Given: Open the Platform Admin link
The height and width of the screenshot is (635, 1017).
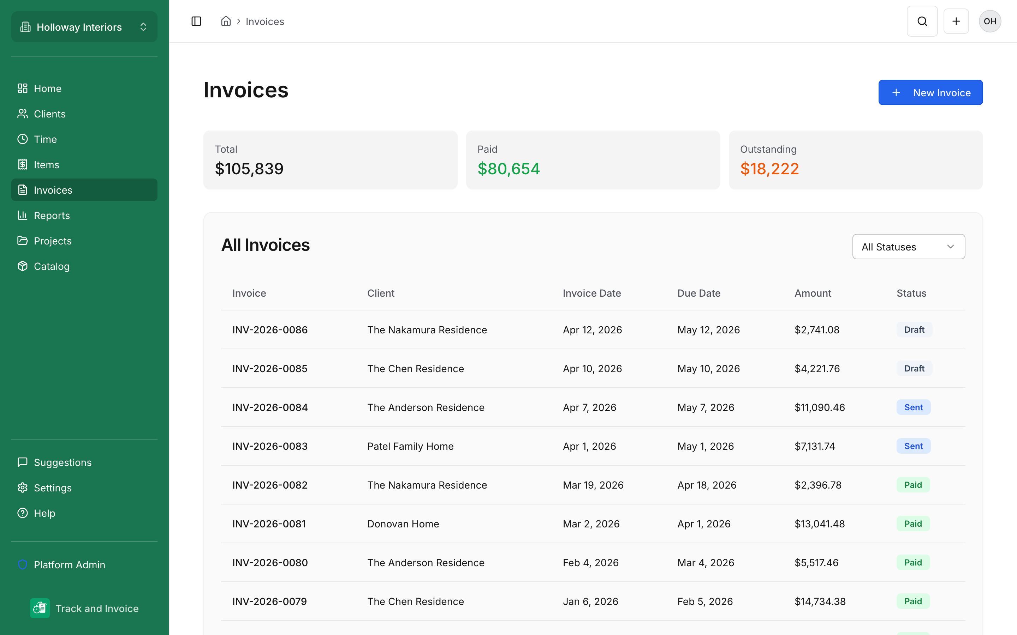Looking at the screenshot, I should 84,564.
